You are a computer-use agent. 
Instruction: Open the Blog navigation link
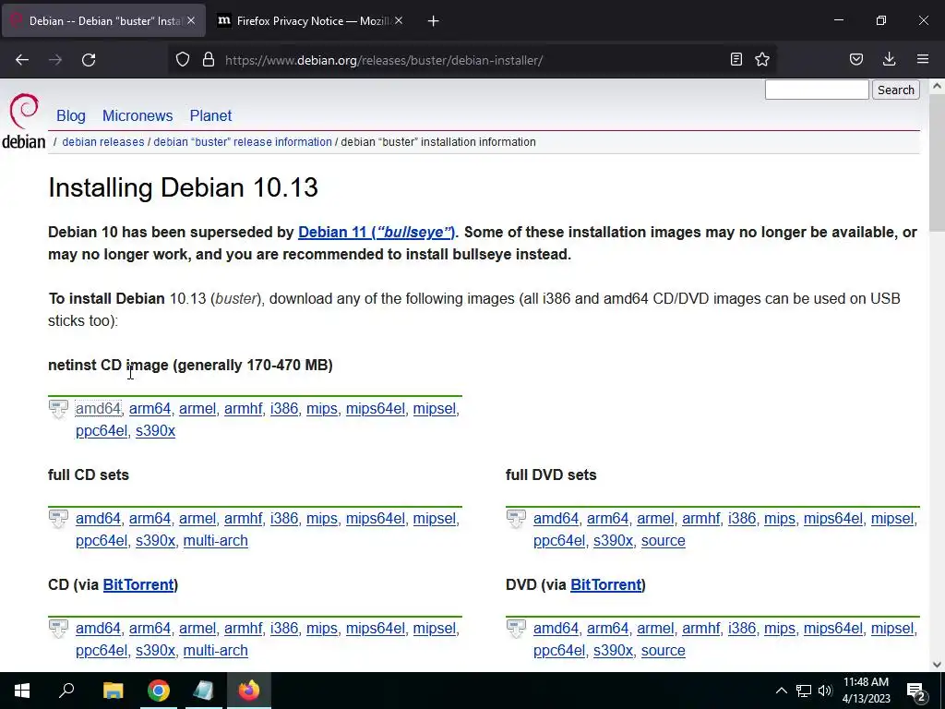pyautogui.click(x=71, y=115)
